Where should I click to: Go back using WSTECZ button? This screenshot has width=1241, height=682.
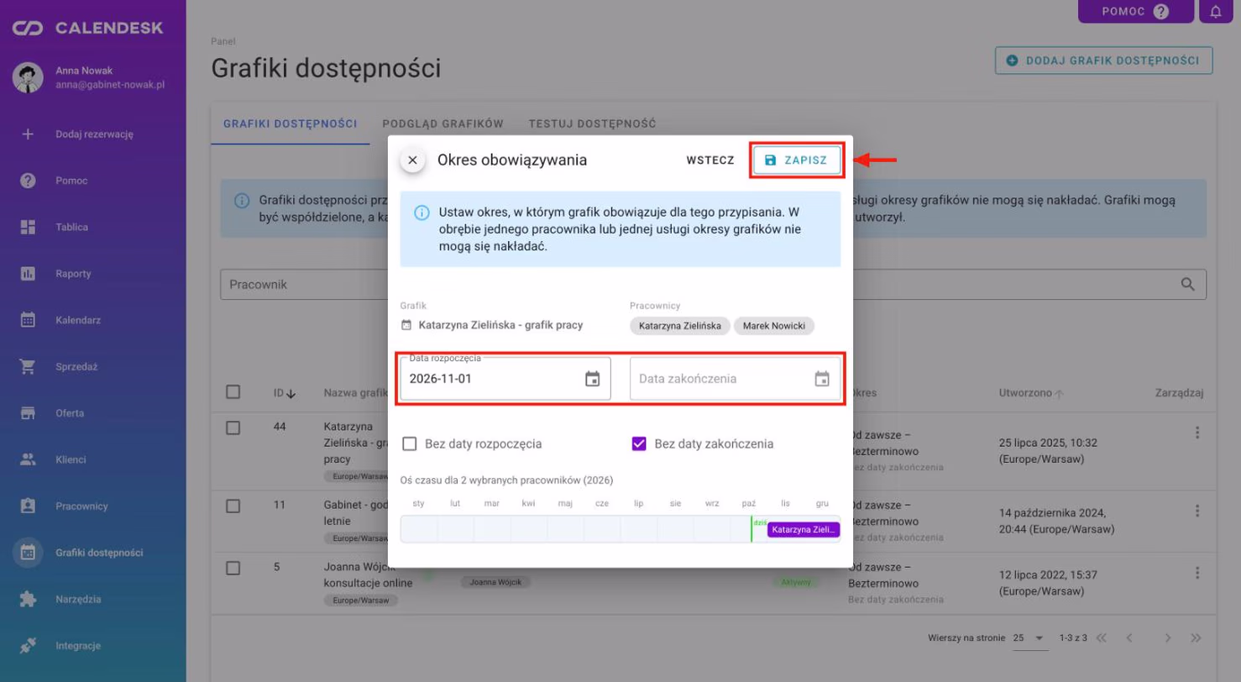[x=710, y=160]
